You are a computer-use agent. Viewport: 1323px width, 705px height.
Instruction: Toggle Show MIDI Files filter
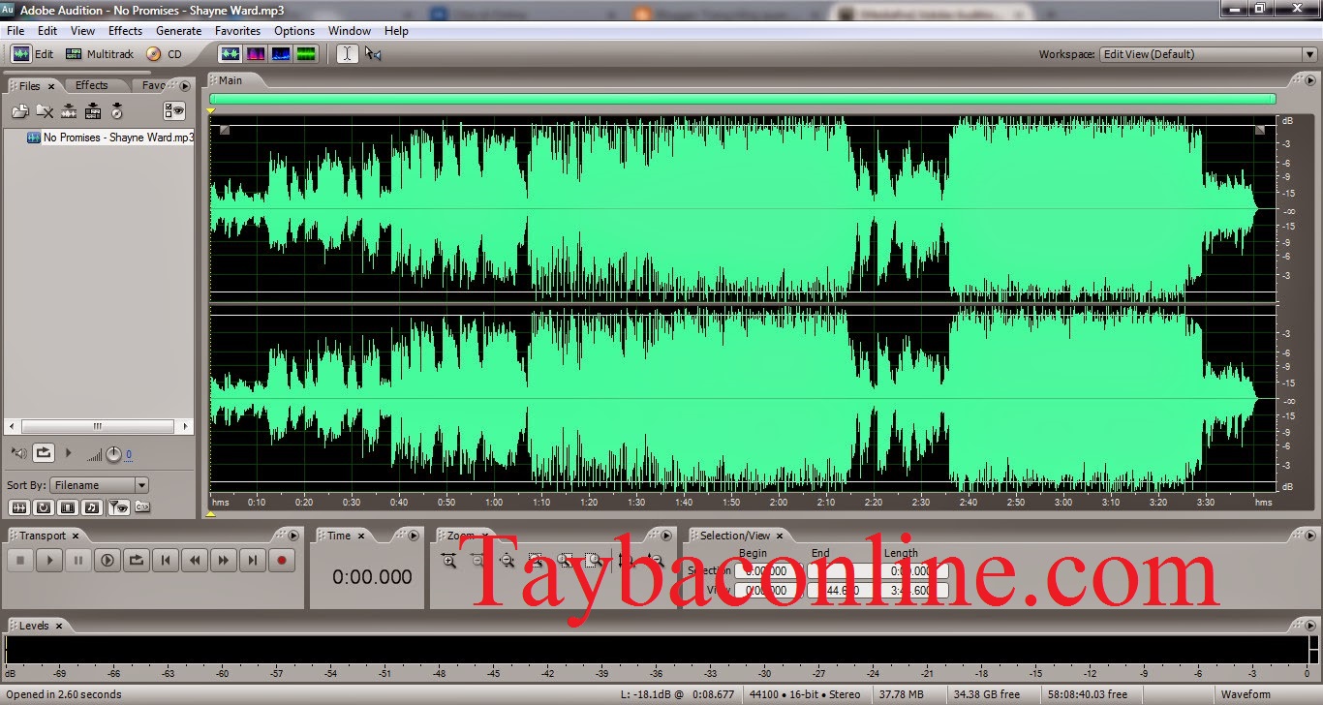coord(92,507)
